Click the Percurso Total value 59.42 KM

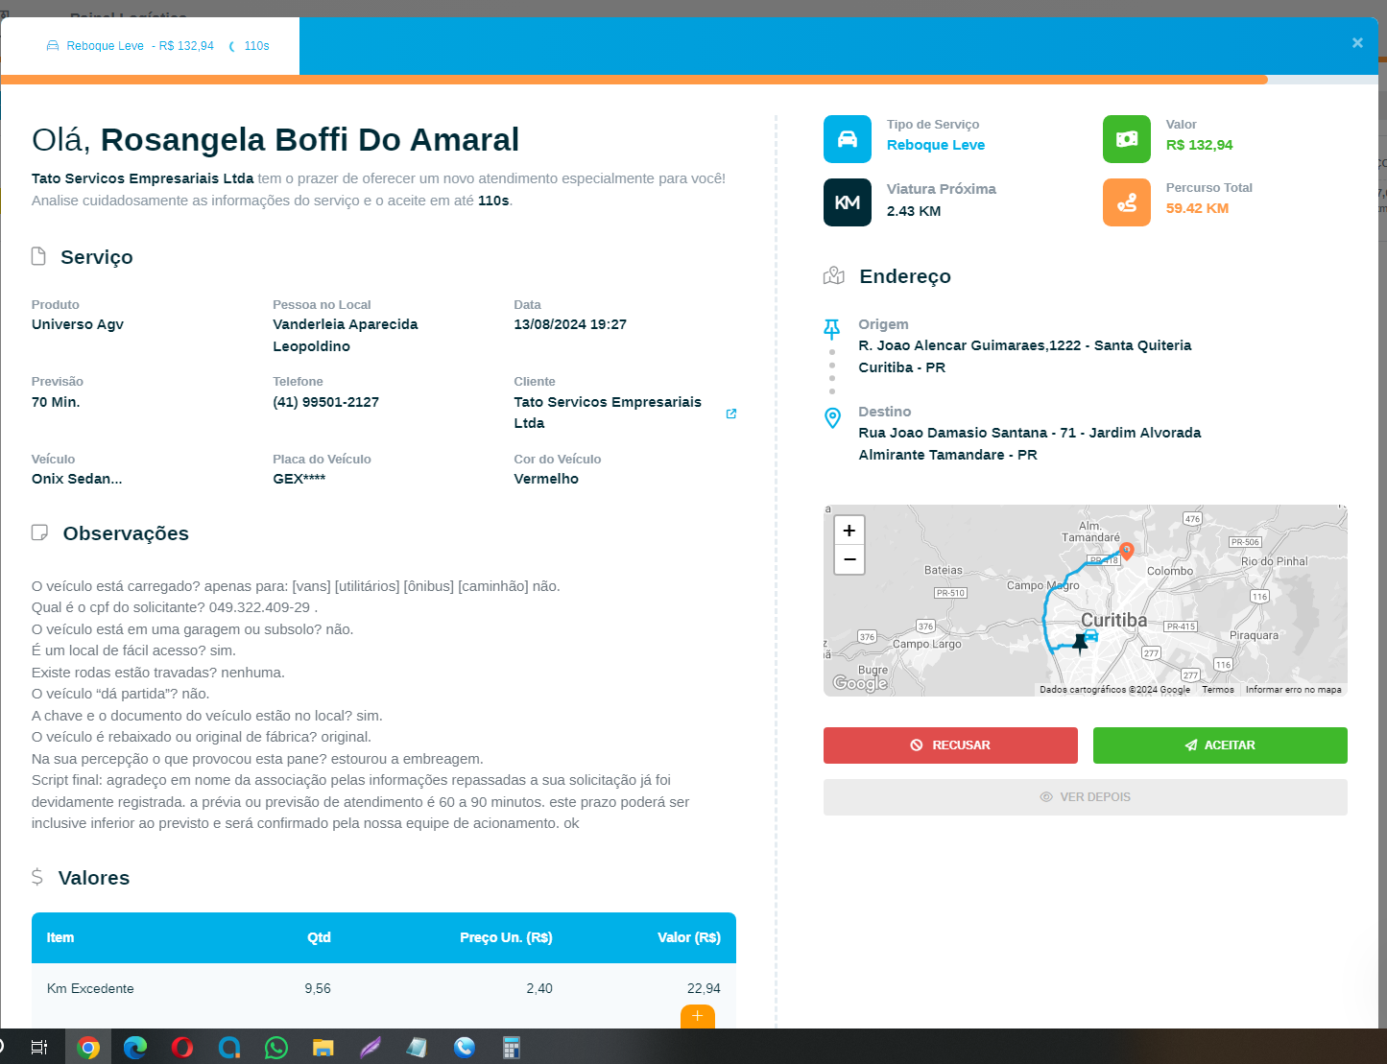coord(1197,208)
